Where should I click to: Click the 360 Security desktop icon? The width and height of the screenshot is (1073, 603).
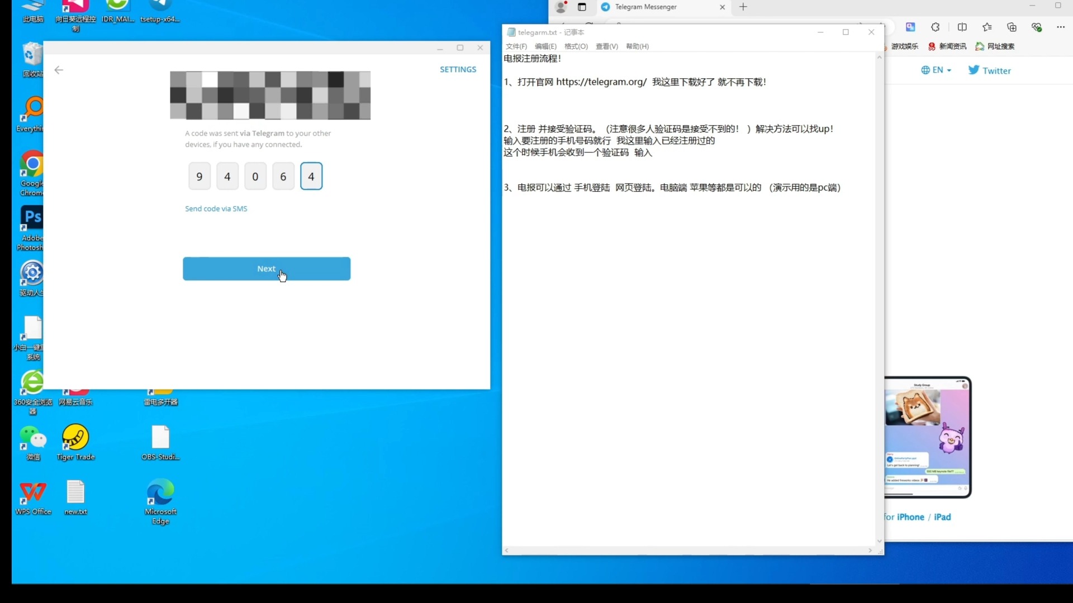click(x=32, y=382)
